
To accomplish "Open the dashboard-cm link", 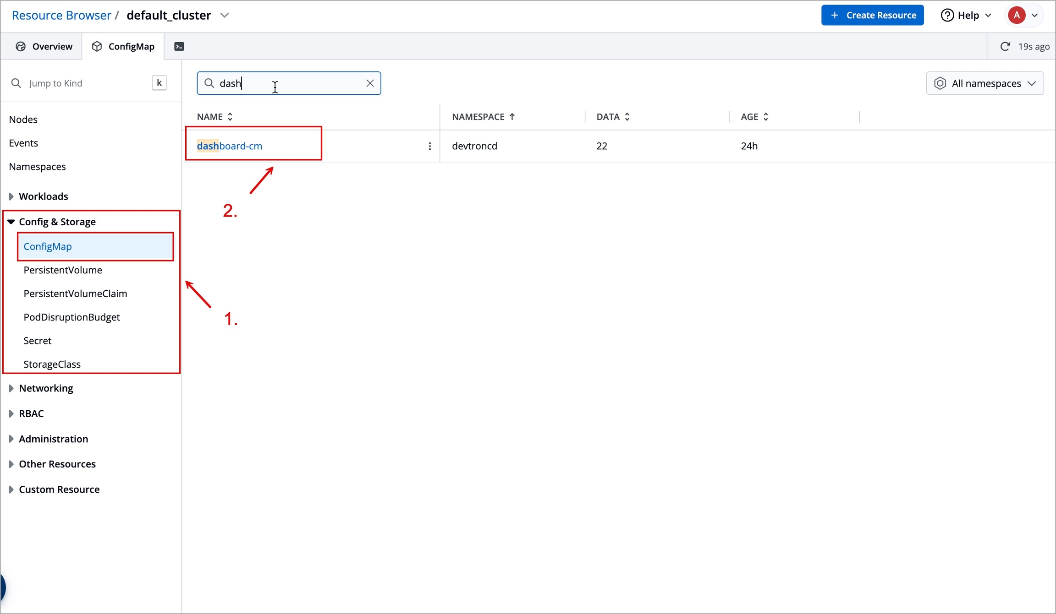I will click(230, 146).
